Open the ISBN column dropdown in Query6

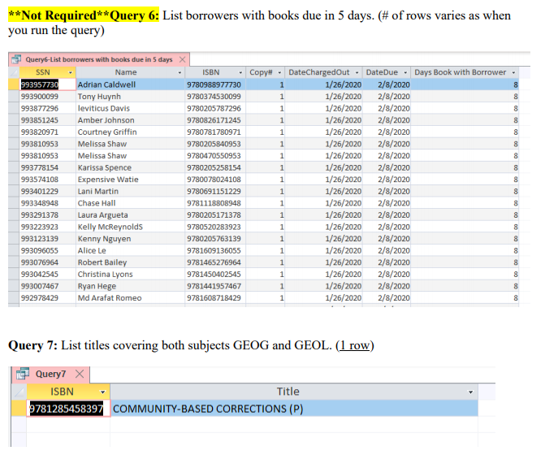(x=240, y=72)
